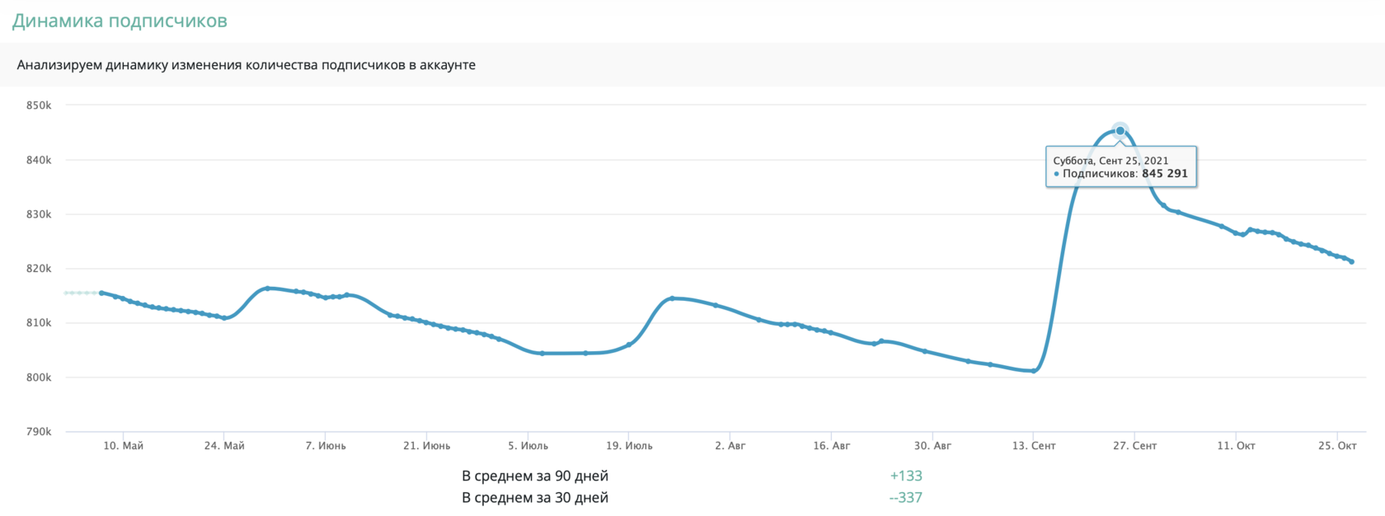Click the last data point at the line's right end

point(1352,262)
